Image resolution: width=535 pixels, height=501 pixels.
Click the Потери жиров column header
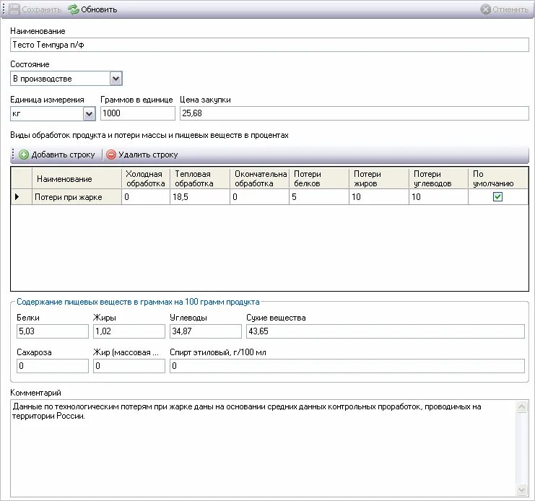pyautogui.click(x=379, y=179)
